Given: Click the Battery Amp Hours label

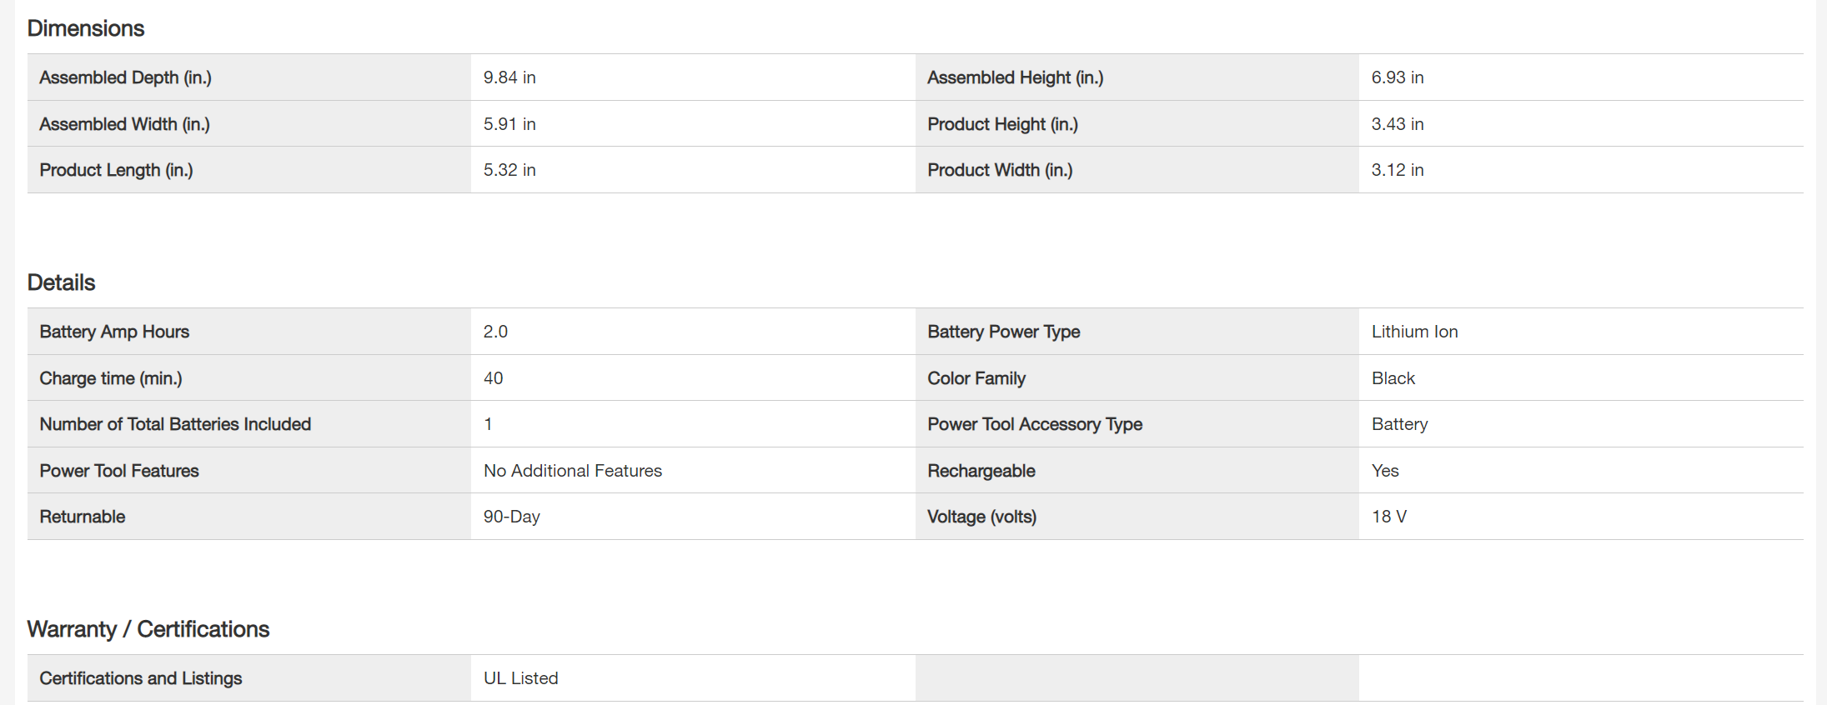Looking at the screenshot, I should click(114, 332).
